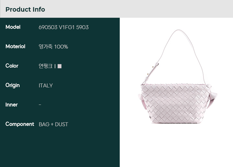
Task: Click the Product Info heading
Action: click(x=25, y=9)
